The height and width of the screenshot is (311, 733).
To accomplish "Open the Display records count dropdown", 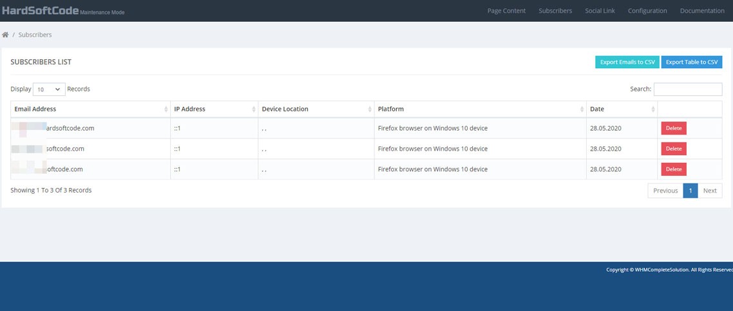I will (x=49, y=90).
